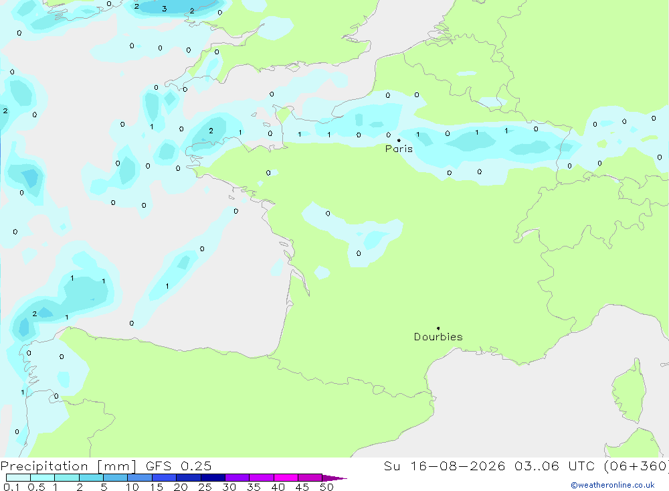669x491 pixels.
Task: Pick the 35–40 mm violet legend swatch
Action: coord(261,478)
